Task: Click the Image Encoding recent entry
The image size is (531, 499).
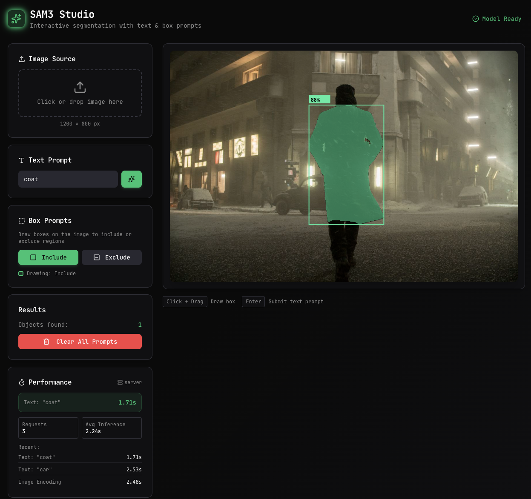Action: click(80, 482)
